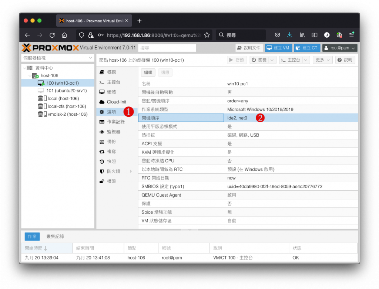Open the Pocket save icon
Screen dimensions: 379x289
pyautogui.click(x=277, y=35)
